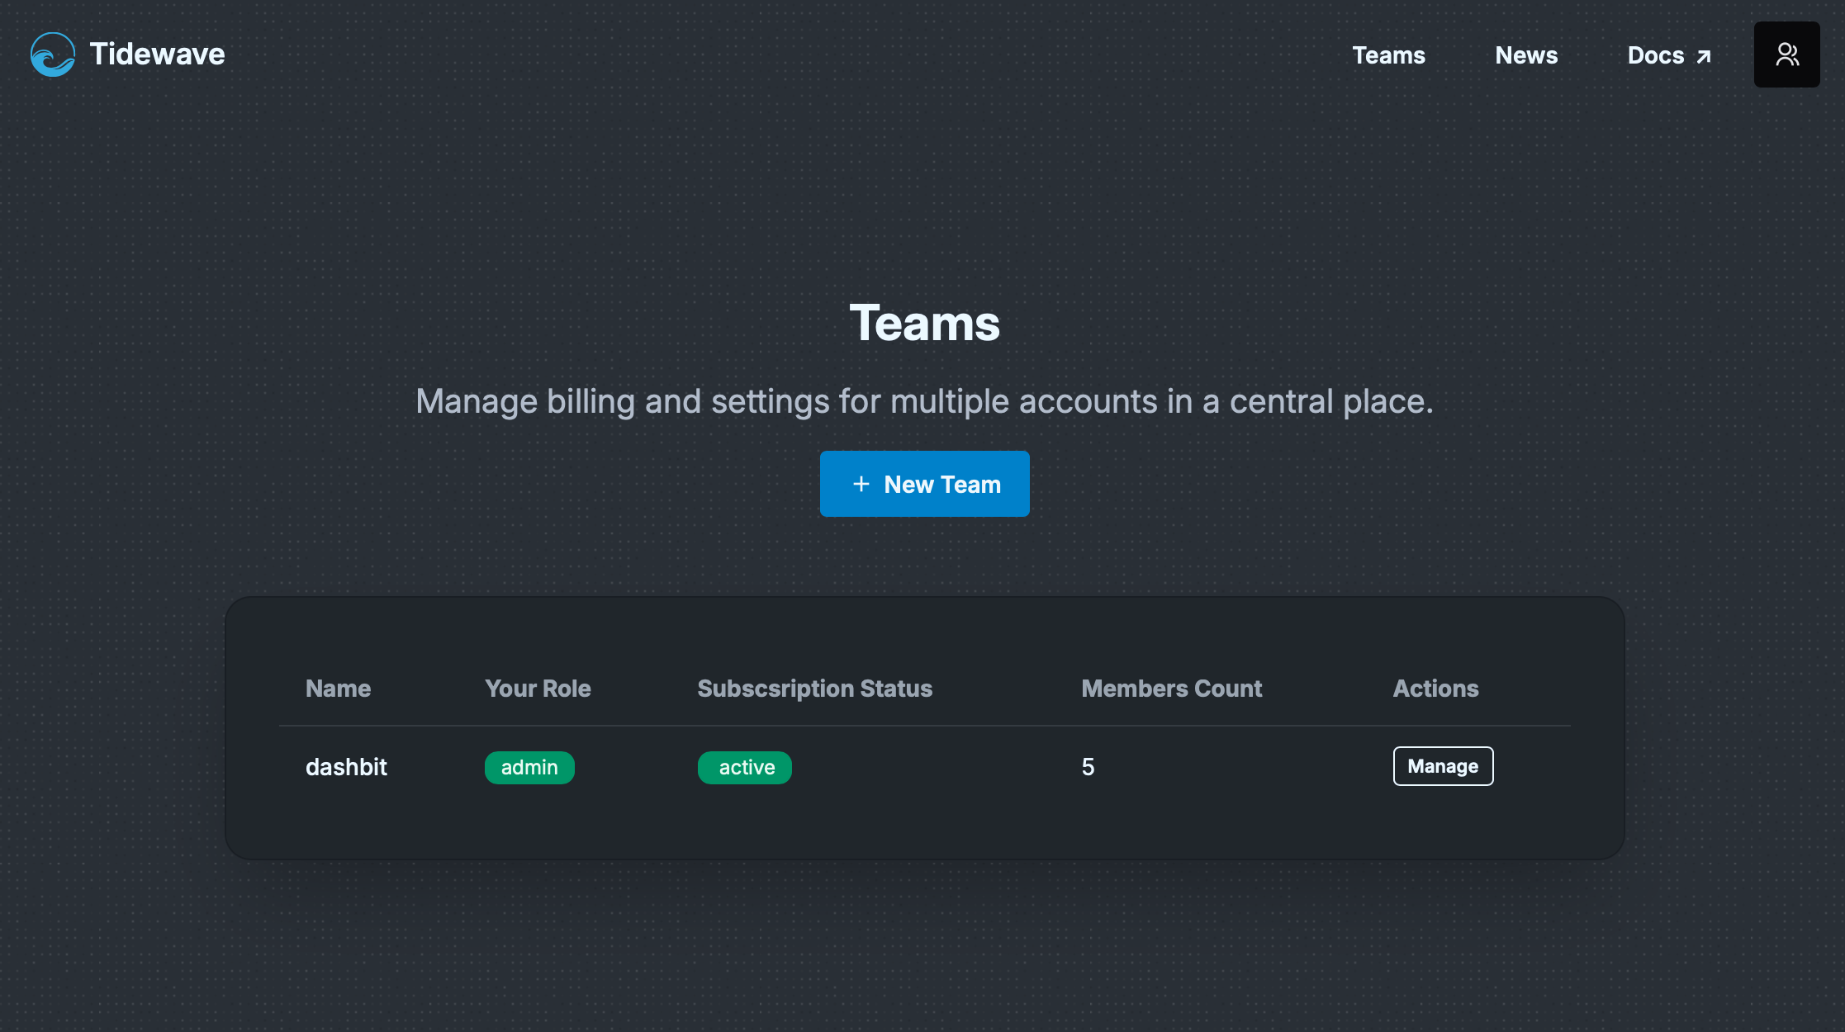Click the admin role badge
The image size is (1845, 1032).
pyautogui.click(x=529, y=768)
